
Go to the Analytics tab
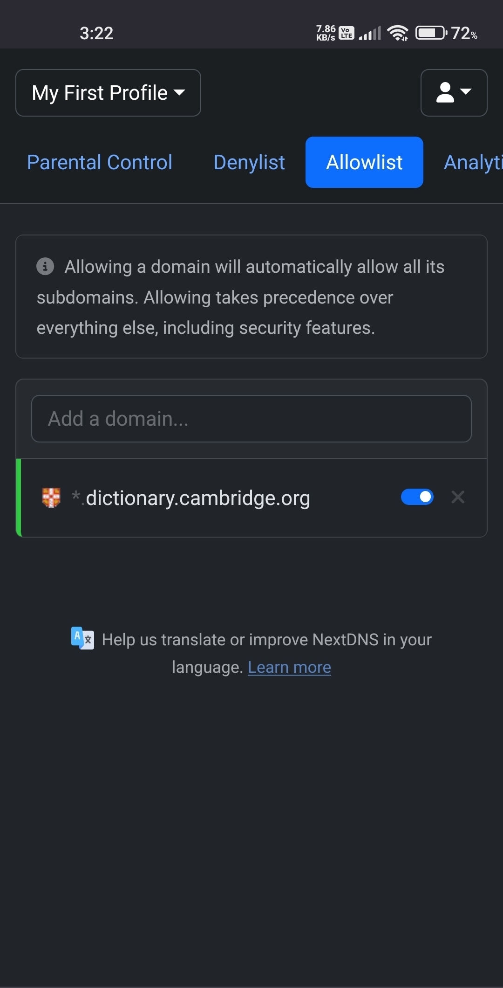473,162
